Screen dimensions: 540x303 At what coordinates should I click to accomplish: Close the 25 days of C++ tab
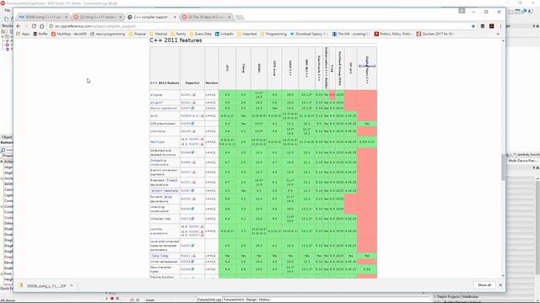[229, 17]
